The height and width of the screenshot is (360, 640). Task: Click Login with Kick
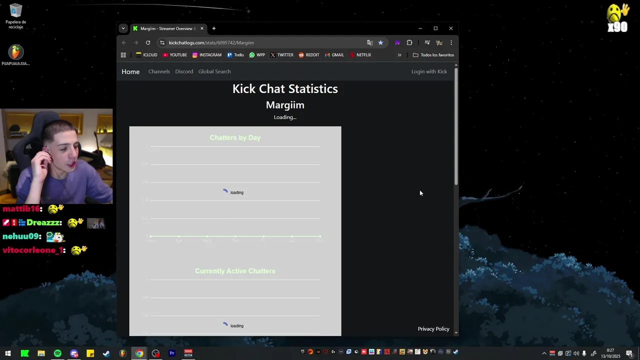click(429, 71)
